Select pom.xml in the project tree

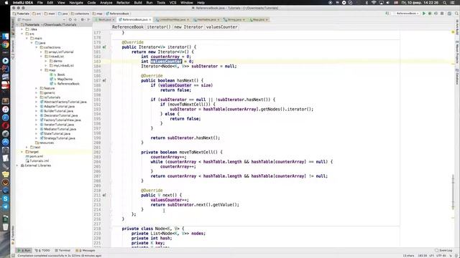pos(37,156)
